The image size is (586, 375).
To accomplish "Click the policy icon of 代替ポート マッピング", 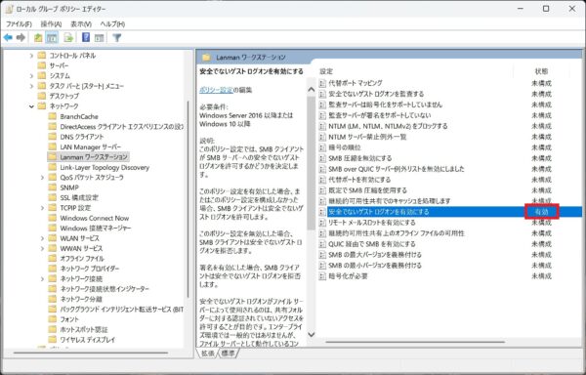I will pyautogui.click(x=322, y=83).
